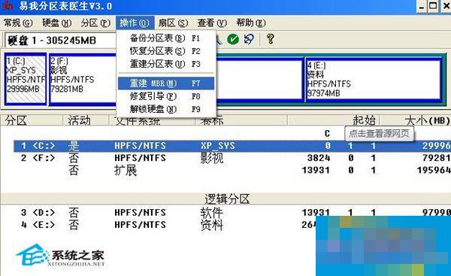Viewport: 451px width, 276px height.
Task: Open the 硬盘 1 - 305245MB disk selector
Action: coord(61,41)
